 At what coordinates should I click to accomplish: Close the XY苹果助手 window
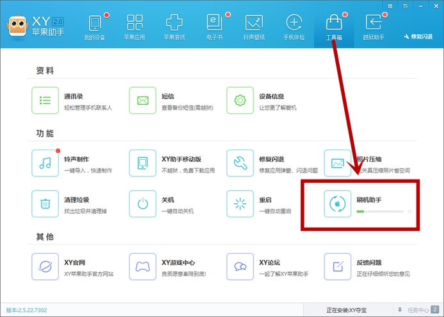[x=436, y=6]
